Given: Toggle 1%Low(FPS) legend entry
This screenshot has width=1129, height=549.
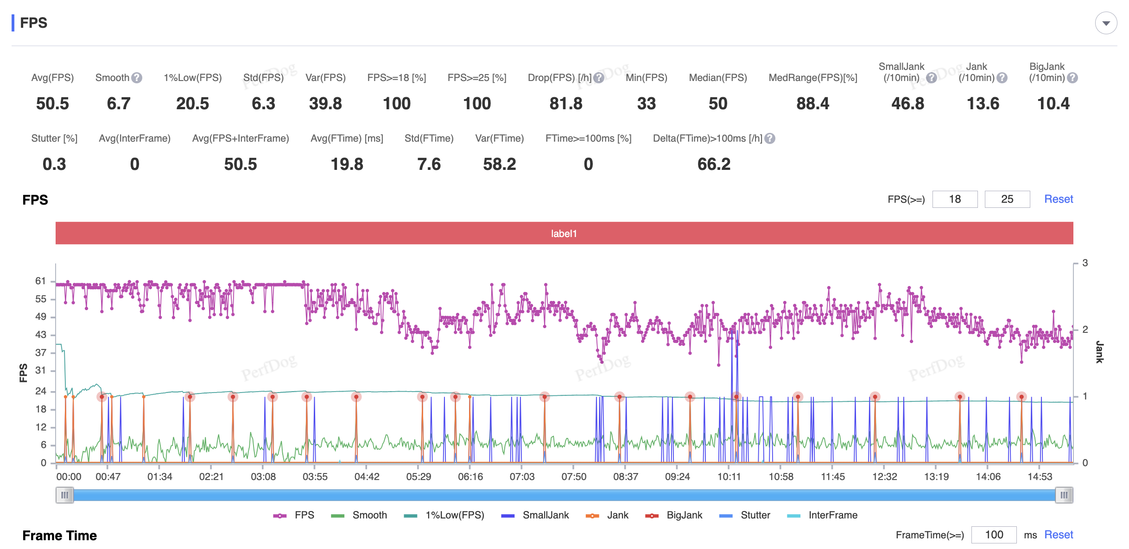Looking at the screenshot, I should click(444, 515).
